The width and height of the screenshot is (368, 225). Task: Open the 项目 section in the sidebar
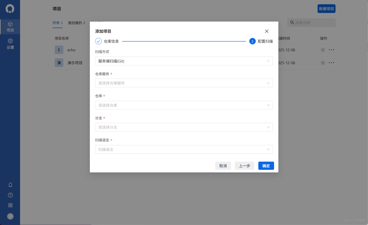pos(10,27)
